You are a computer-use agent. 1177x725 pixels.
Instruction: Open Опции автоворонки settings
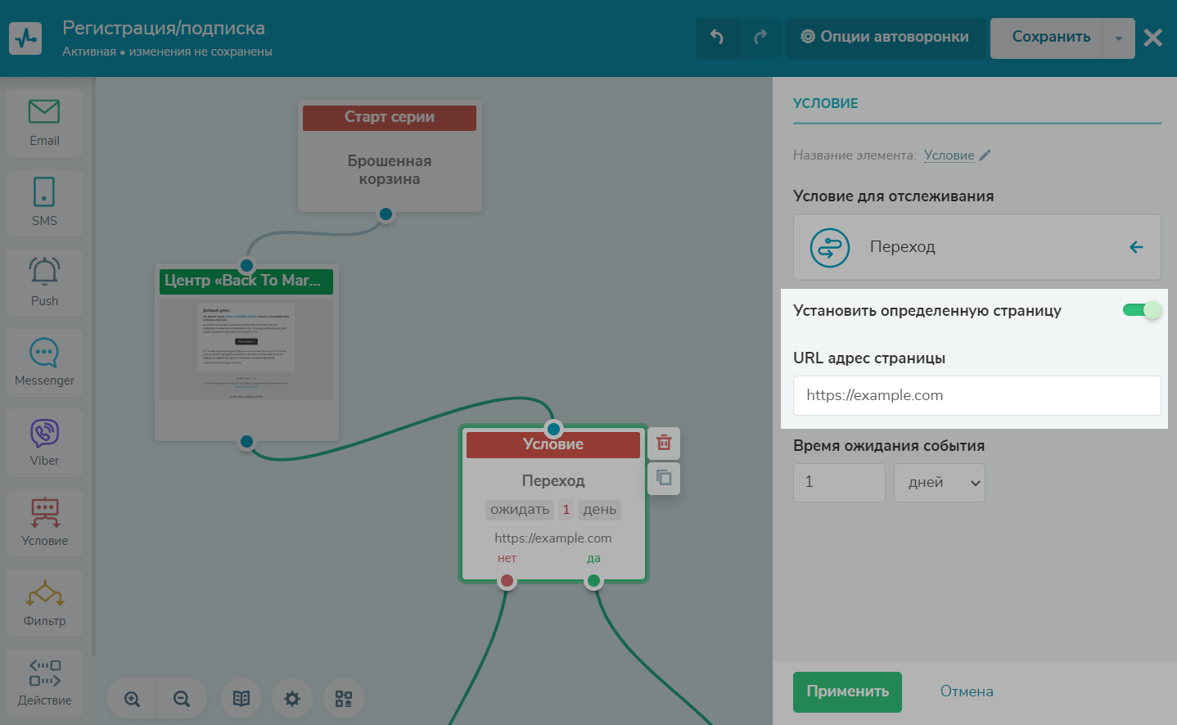tap(885, 37)
